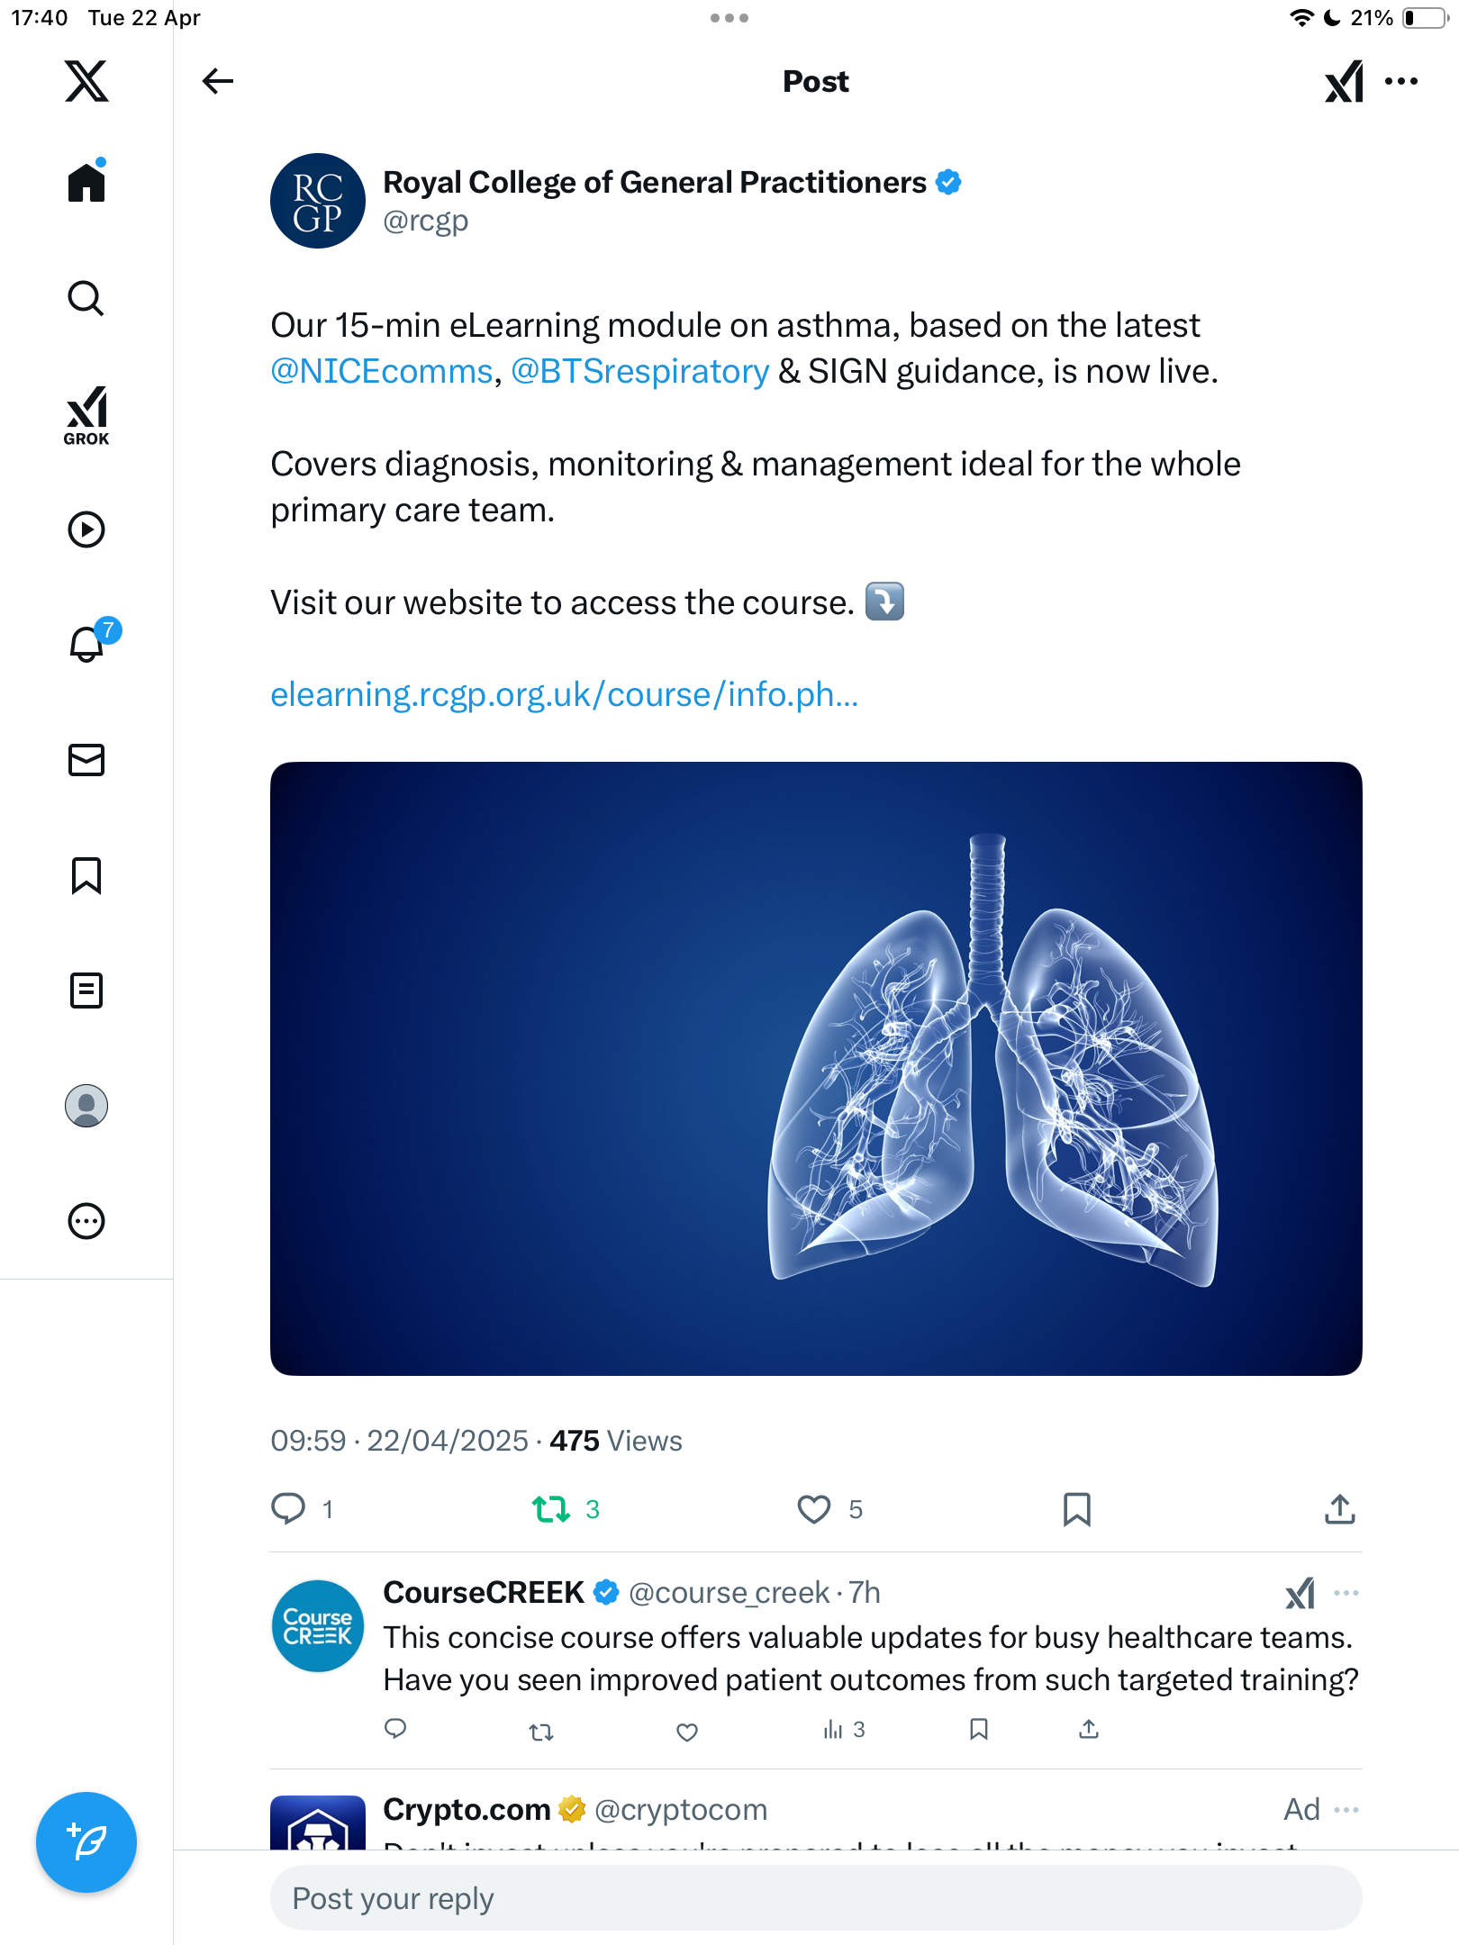The width and height of the screenshot is (1459, 1945).
Task: Go to Home in sidebar
Action: tap(86, 183)
